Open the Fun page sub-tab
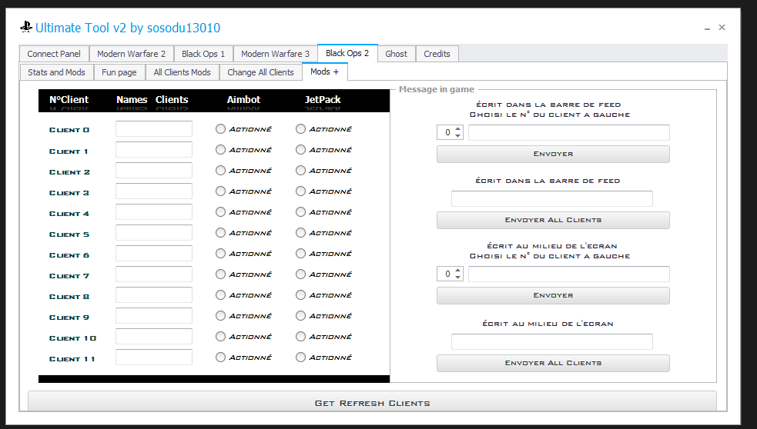Image resolution: width=757 pixels, height=429 pixels. [x=119, y=71]
